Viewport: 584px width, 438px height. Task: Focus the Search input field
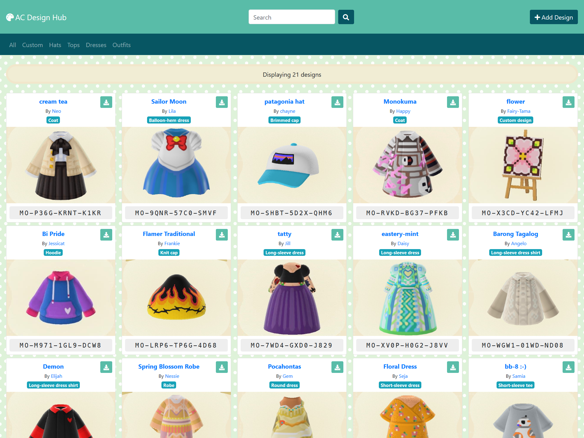coord(292,17)
